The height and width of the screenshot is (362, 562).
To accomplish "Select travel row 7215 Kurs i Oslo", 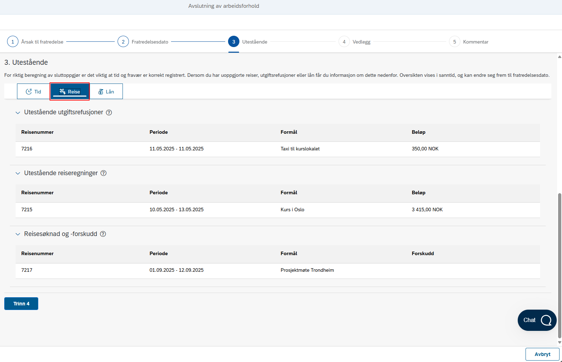I will point(278,210).
